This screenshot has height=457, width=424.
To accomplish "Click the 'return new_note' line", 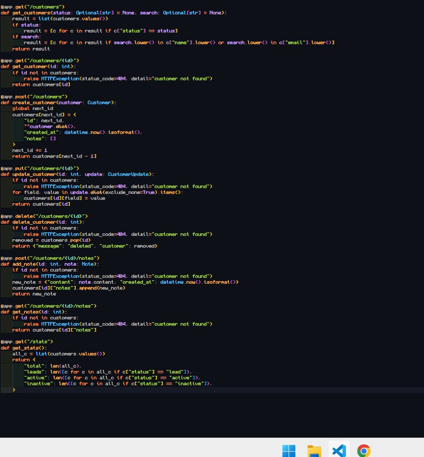I will [34, 294].
